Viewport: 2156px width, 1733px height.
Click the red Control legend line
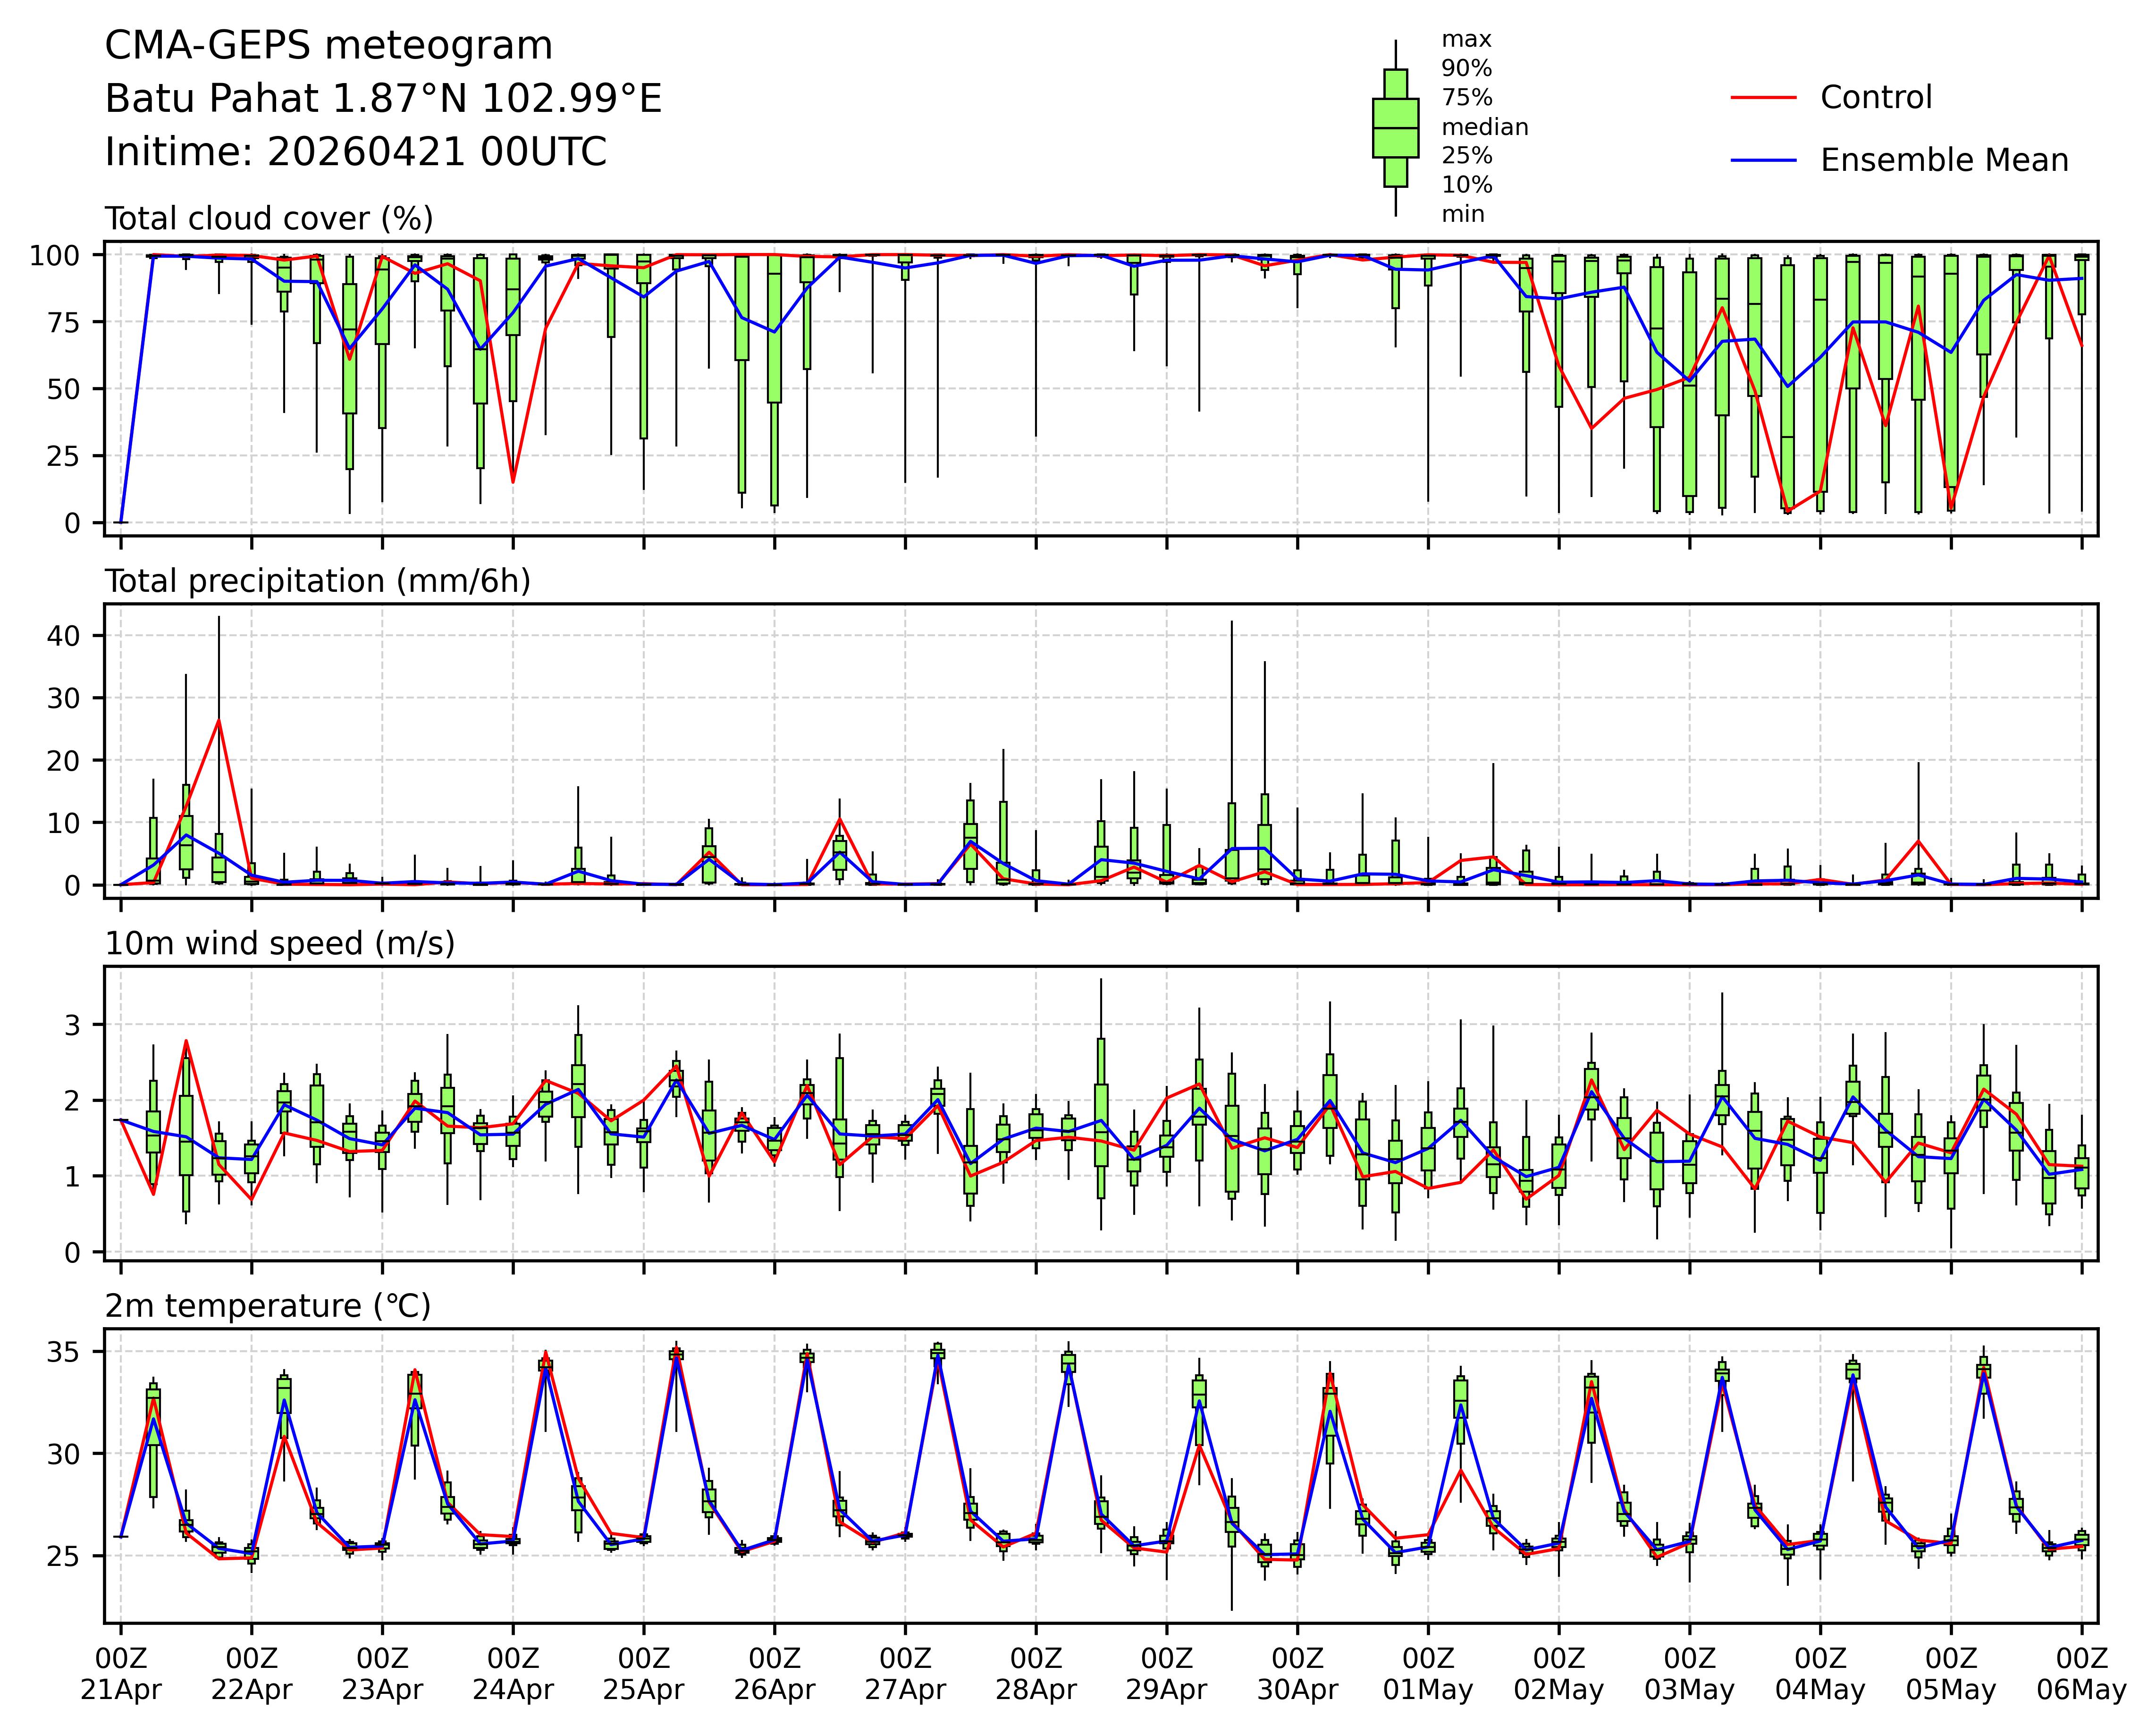tap(1764, 98)
